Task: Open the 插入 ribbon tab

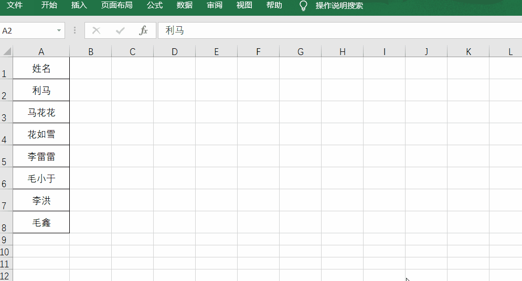Action: [79, 5]
